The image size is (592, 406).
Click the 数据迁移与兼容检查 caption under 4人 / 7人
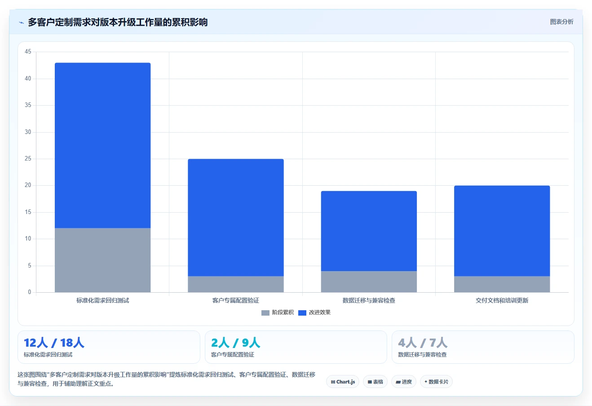pyautogui.click(x=422, y=355)
